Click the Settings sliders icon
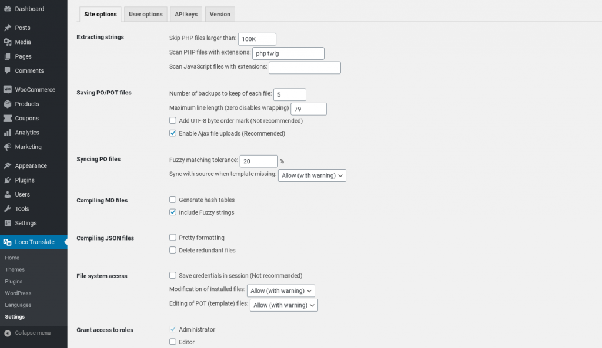Image resolution: width=602 pixels, height=348 pixels. click(7, 223)
